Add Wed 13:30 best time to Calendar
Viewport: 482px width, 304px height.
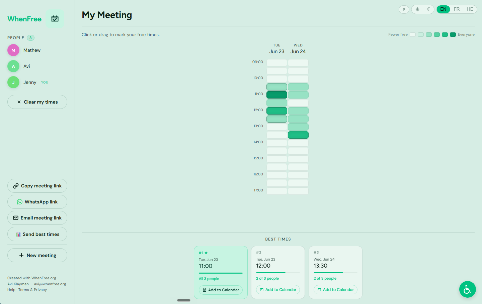pyautogui.click(x=335, y=290)
